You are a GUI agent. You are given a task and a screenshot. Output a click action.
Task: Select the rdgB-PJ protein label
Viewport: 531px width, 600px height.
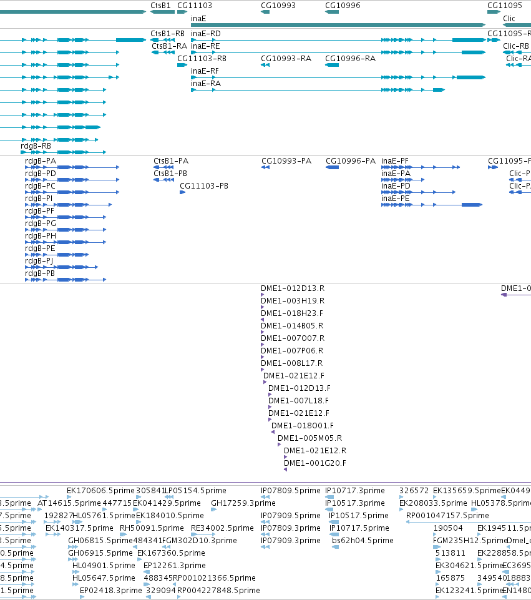[39, 261]
